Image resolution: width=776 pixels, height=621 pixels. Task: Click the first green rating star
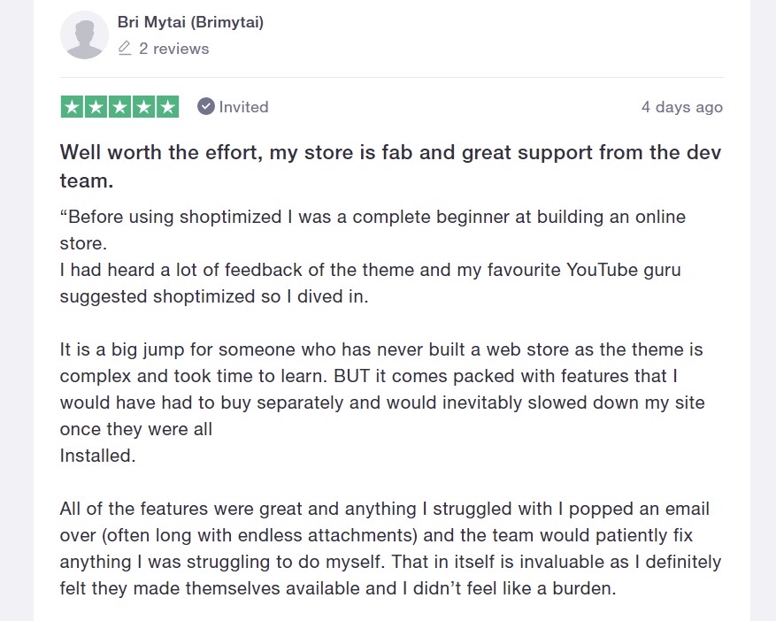point(73,107)
